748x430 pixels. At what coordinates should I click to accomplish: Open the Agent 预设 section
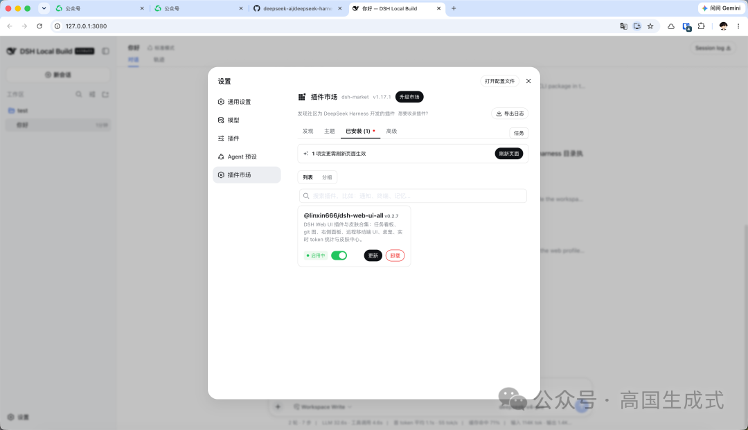point(247,156)
